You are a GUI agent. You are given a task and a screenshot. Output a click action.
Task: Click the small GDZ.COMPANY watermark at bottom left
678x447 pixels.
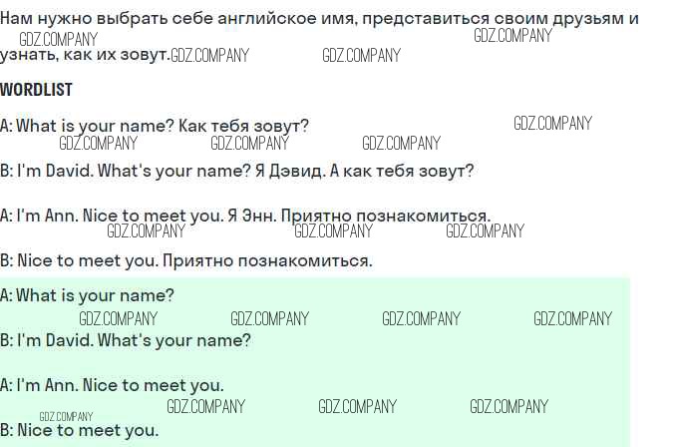click(x=66, y=416)
